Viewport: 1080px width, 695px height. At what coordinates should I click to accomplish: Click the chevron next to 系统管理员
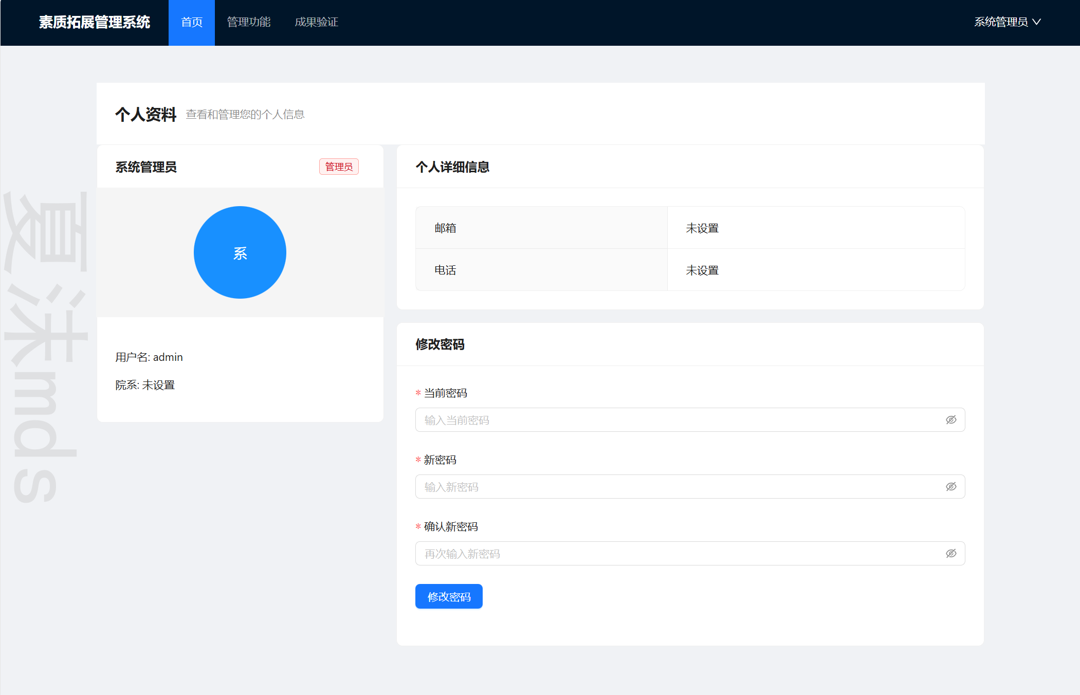pyautogui.click(x=1036, y=22)
